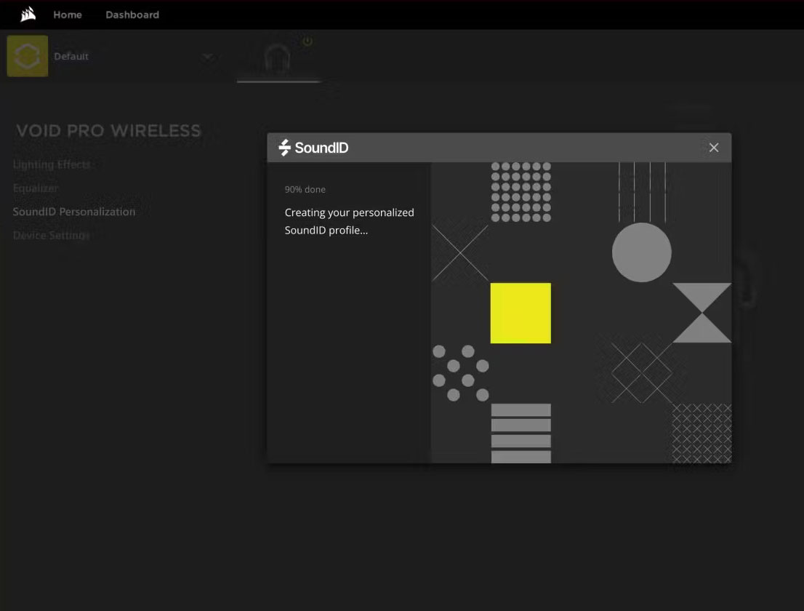The height and width of the screenshot is (611, 804).
Task: Click the SoundID logo in dialog header
Action: 313,148
